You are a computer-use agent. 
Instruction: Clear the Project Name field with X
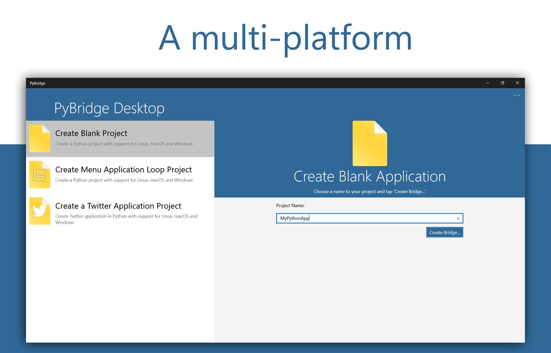pyautogui.click(x=458, y=218)
